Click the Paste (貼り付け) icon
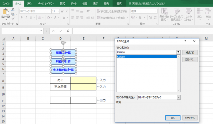This screenshot has height=124, width=213. tap(6, 13)
